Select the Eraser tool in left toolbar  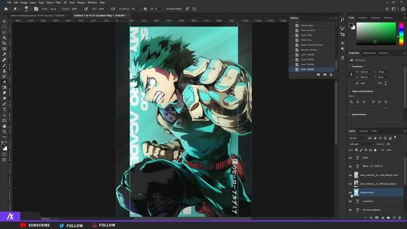click(x=4, y=82)
